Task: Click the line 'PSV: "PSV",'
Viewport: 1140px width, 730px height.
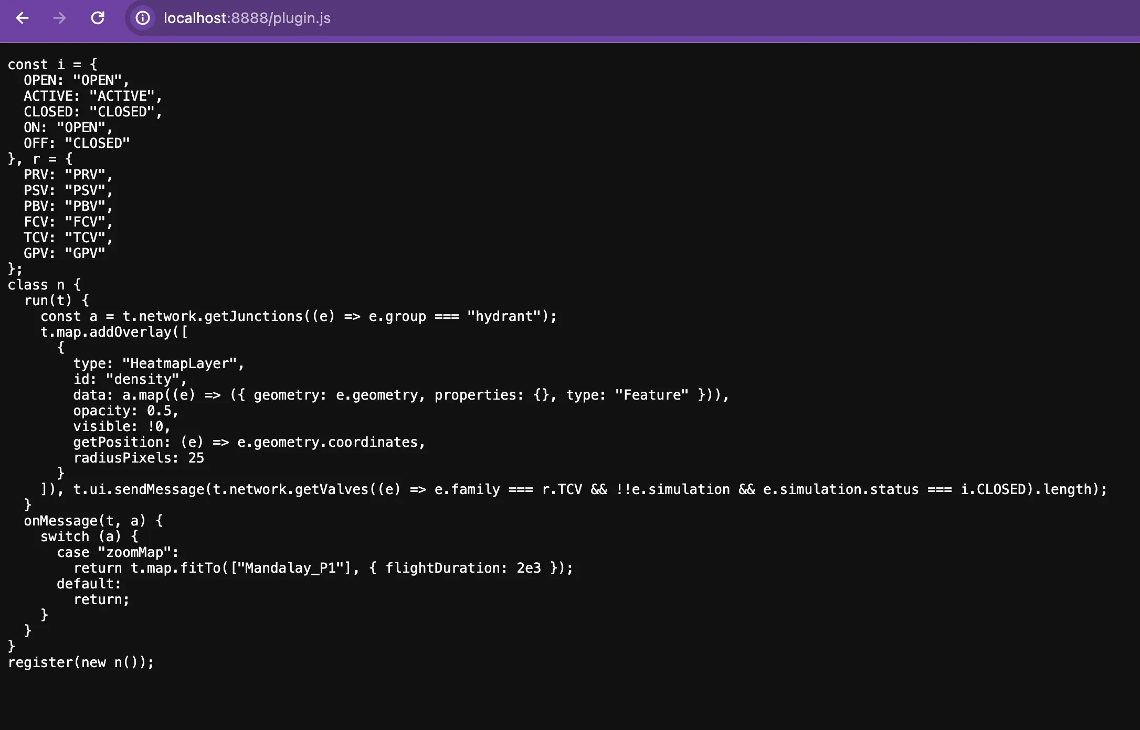Action: pyautogui.click(x=68, y=190)
